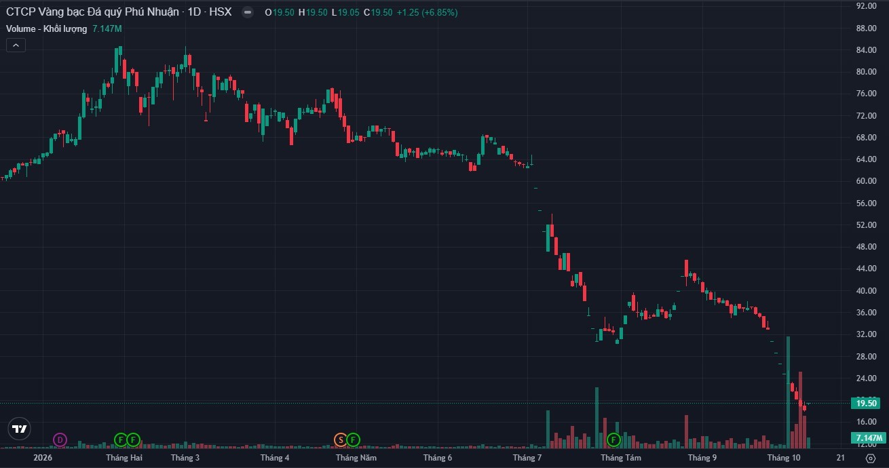The height and width of the screenshot is (468, 889).
Task: Open chart settings gear icon
Action: pos(871,458)
